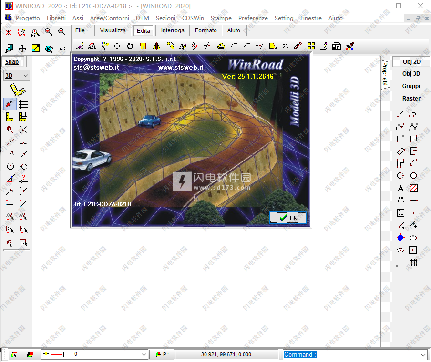Select the Gruppi button
Viewport: 431px width, 362px height.
[x=411, y=86]
